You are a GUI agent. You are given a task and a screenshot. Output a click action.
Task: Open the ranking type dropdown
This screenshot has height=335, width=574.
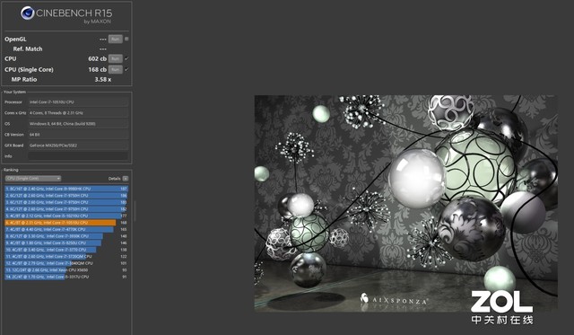33,179
